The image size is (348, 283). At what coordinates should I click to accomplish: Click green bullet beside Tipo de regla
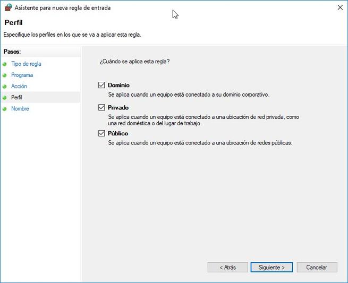pos(5,64)
